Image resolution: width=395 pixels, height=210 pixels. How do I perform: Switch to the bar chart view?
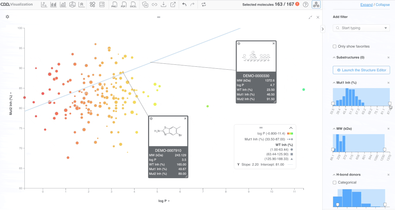pos(63,5)
